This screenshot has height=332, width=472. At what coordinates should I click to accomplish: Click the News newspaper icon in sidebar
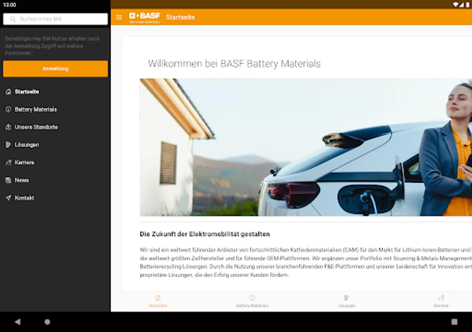point(8,180)
